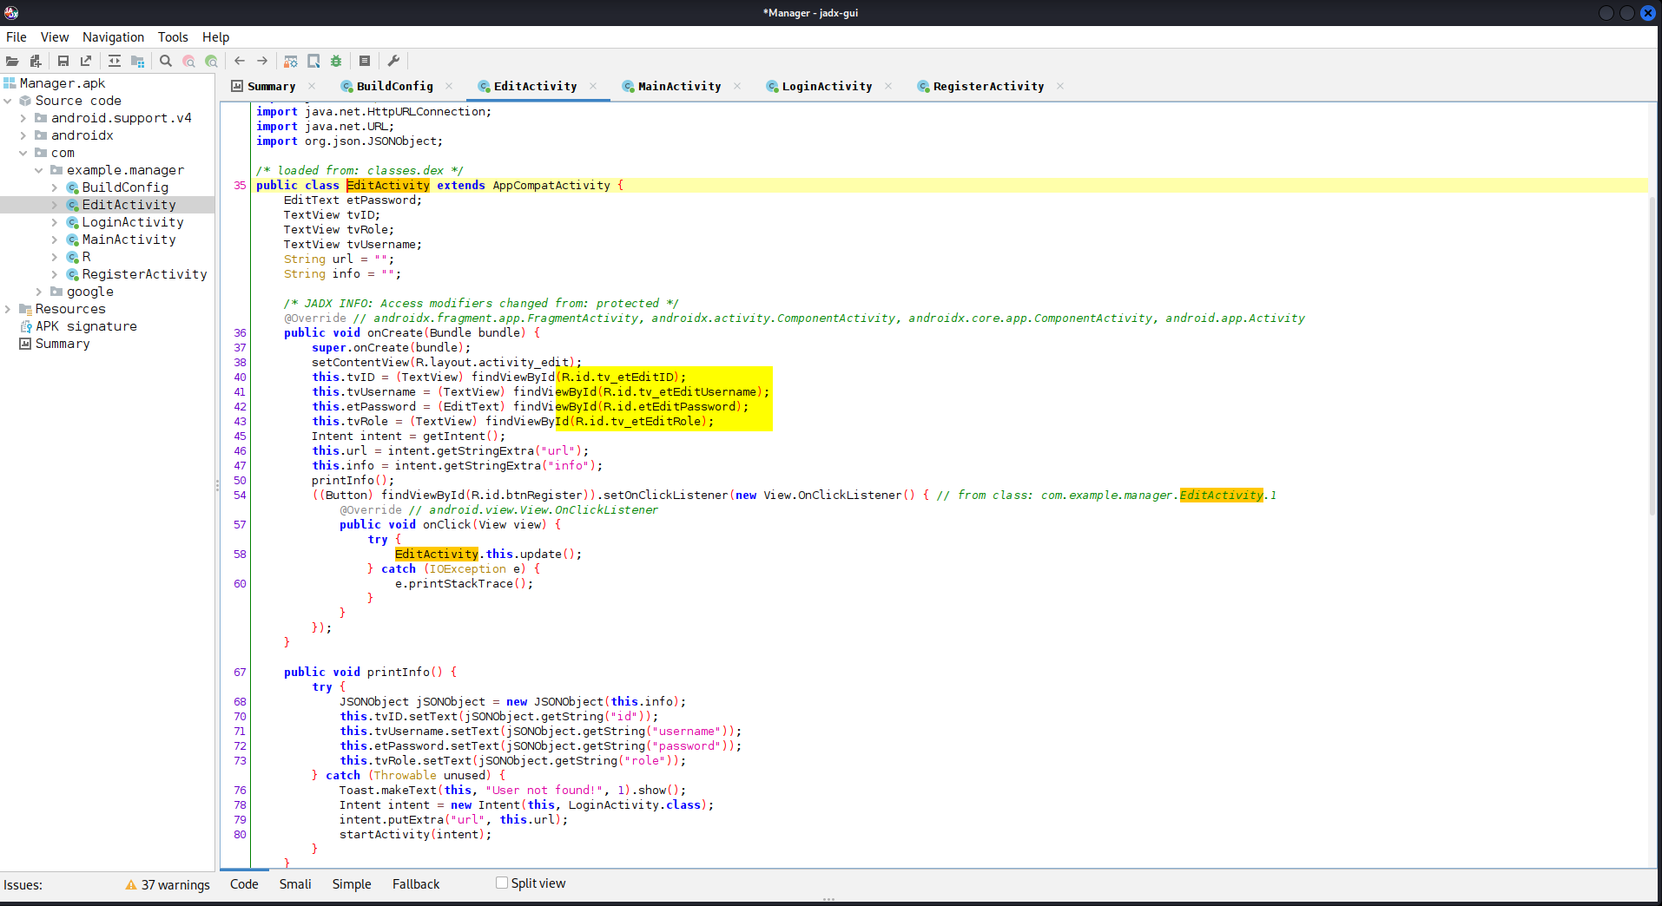
Task: Go forward with the right arrow icon
Action: click(262, 61)
